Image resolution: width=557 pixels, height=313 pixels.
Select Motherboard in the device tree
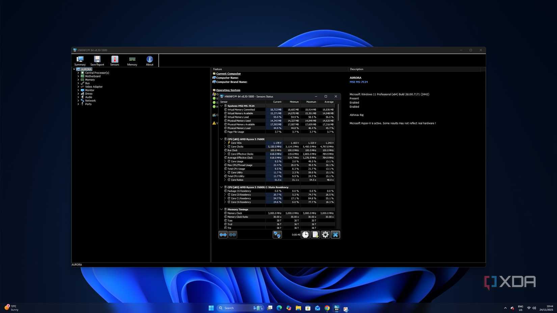coord(93,76)
